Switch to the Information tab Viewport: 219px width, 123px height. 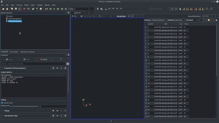(x=14, y=52)
